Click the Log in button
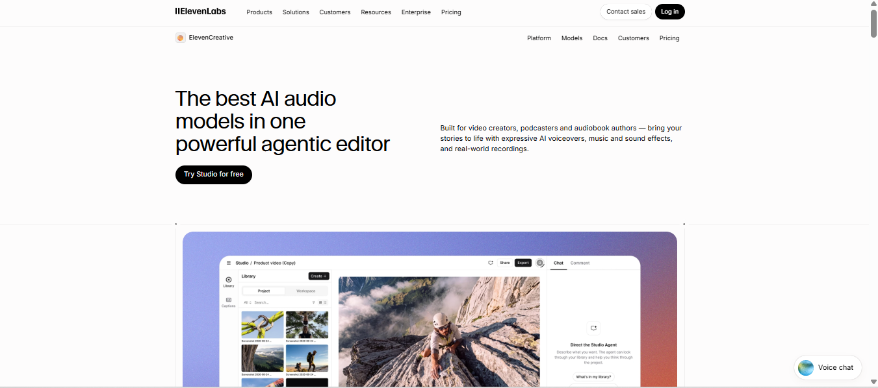The image size is (878, 388). pos(670,12)
